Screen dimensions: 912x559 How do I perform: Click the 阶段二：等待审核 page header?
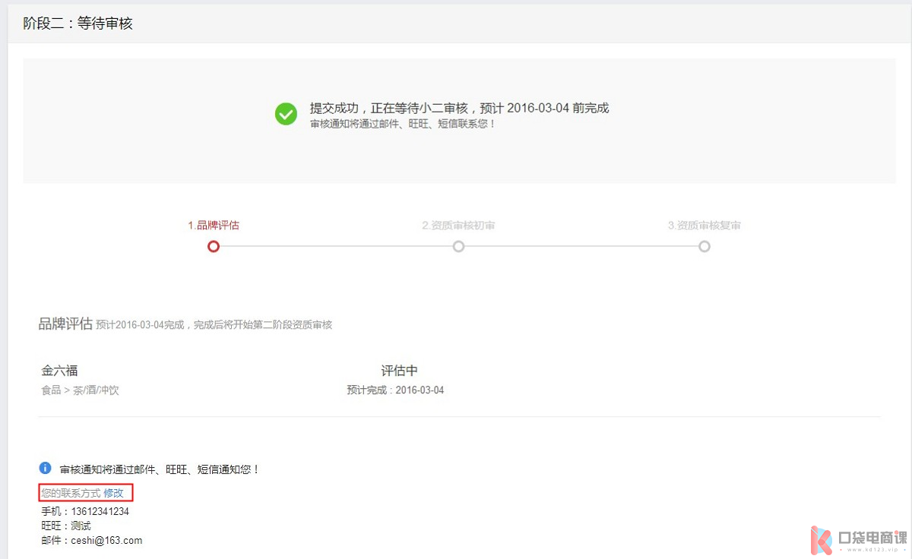coord(78,24)
